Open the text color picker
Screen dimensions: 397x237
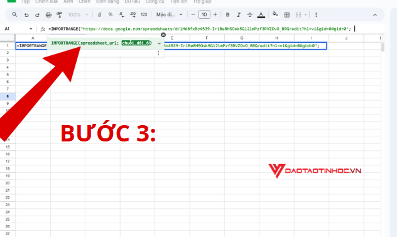click(261, 14)
